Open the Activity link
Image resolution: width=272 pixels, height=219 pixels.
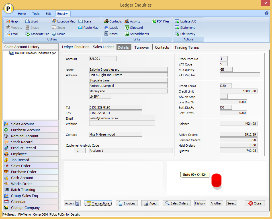point(132,21)
